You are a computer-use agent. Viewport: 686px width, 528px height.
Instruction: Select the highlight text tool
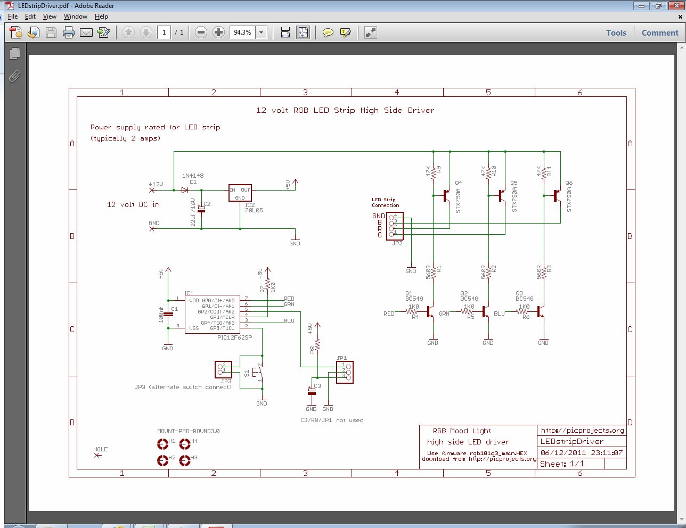345,32
